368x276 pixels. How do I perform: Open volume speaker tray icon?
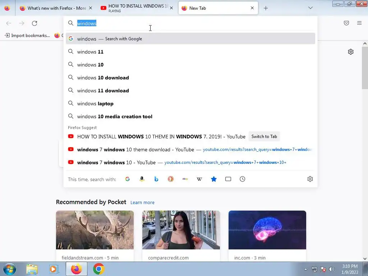click(331, 269)
